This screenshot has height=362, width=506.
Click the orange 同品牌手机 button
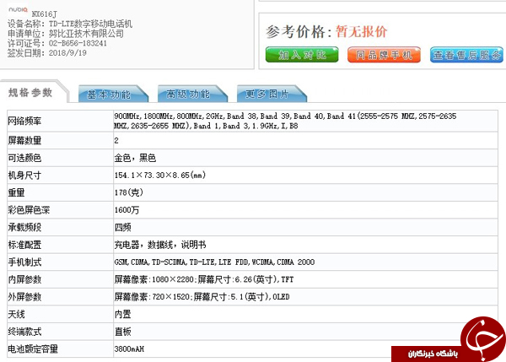384,55
